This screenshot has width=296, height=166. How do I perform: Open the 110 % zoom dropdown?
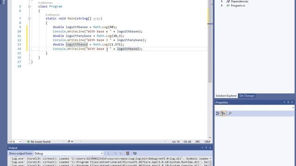point(20,142)
